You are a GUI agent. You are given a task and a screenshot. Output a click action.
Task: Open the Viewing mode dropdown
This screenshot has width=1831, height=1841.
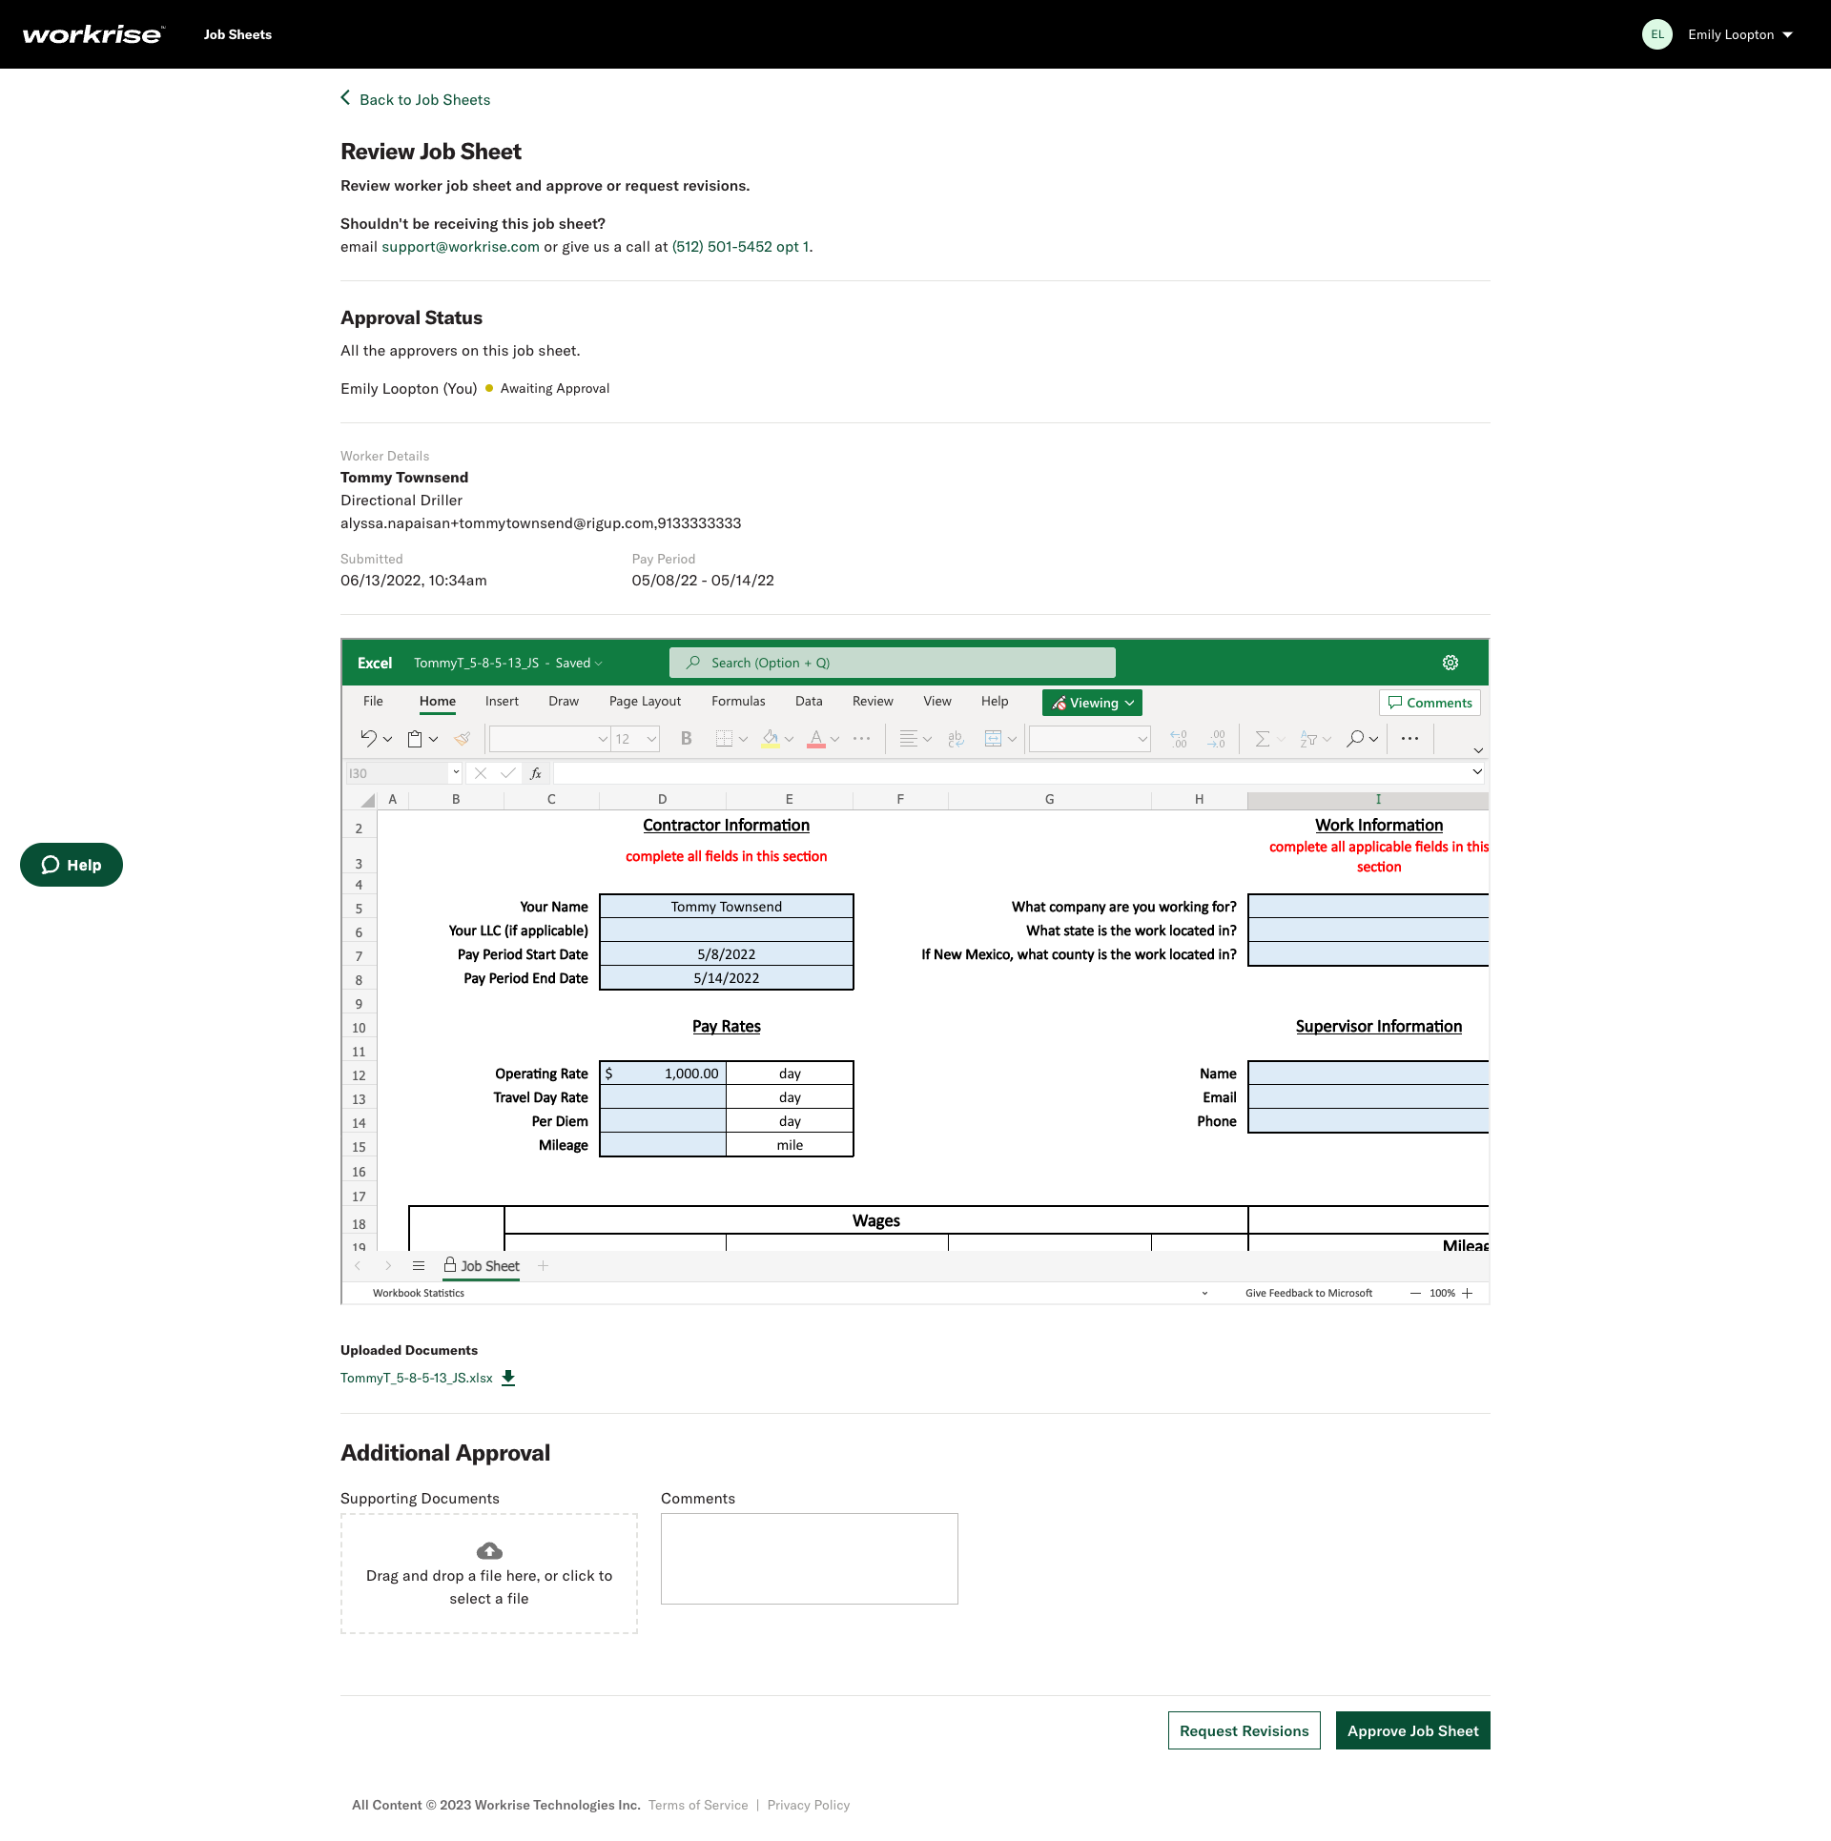pos(1092,703)
